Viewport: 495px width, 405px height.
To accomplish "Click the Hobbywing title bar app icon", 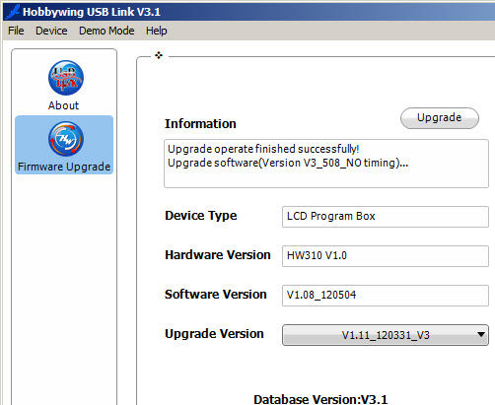I will click(x=14, y=12).
